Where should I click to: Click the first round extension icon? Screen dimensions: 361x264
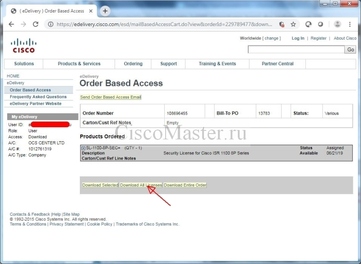[x=308, y=24]
